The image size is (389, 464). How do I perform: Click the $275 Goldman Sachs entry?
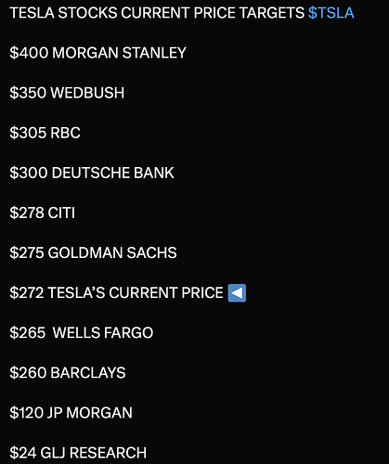point(93,252)
